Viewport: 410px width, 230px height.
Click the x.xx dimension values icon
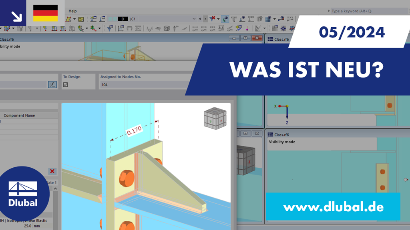coord(290,19)
